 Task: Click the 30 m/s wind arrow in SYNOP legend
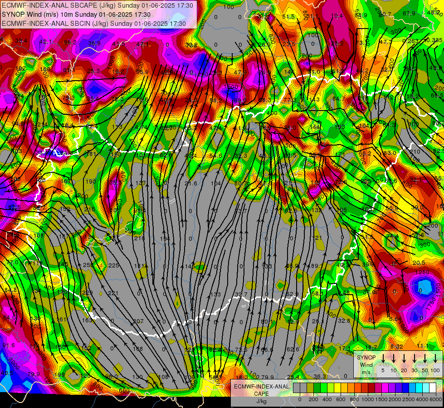pos(415,358)
